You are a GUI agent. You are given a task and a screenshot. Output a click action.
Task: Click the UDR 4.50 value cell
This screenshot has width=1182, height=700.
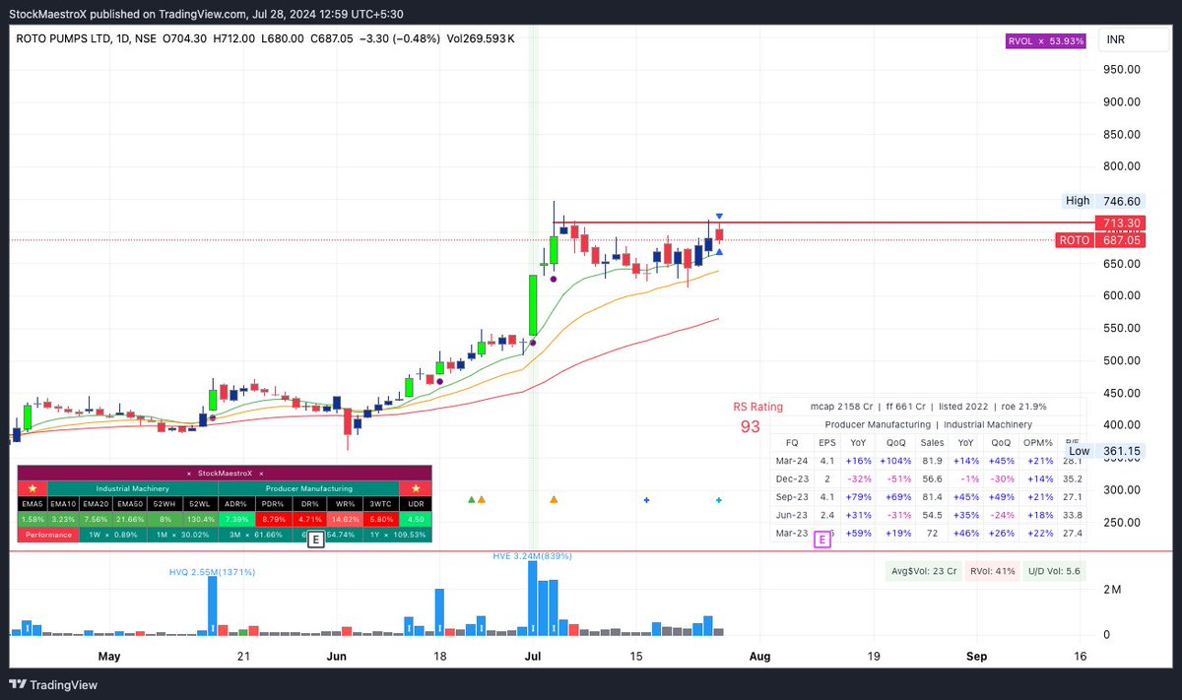415,519
